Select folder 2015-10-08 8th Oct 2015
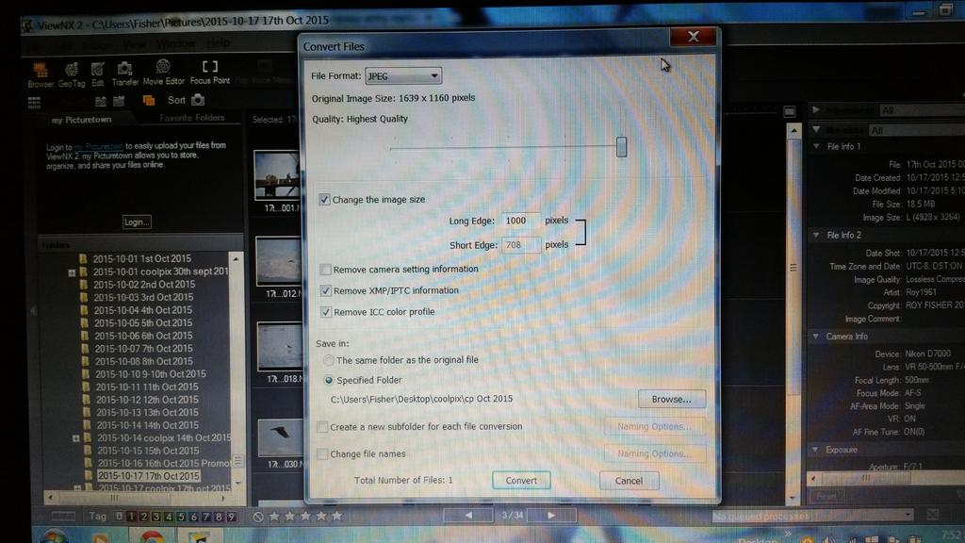The height and width of the screenshot is (543, 965). (143, 361)
